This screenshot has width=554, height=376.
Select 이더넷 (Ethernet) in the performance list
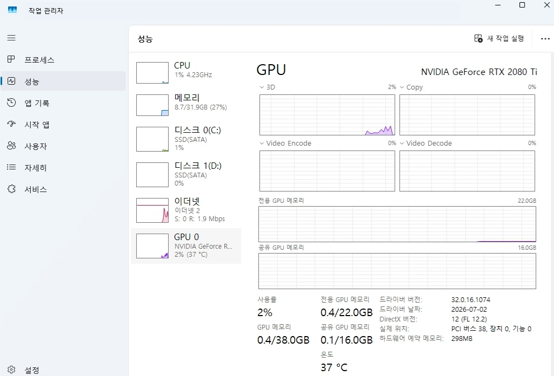click(x=186, y=210)
